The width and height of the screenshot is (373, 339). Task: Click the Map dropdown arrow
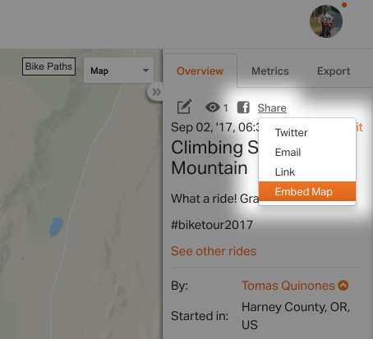point(145,71)
